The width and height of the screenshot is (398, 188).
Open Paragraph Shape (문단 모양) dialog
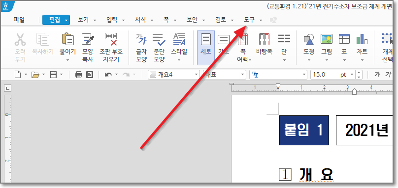[159, 48]
